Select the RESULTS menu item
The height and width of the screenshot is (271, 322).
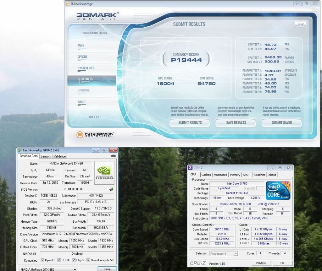[92, 80]
